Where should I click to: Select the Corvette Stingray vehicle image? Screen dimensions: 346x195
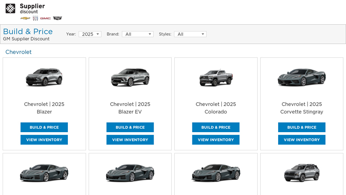coord(301,77)
